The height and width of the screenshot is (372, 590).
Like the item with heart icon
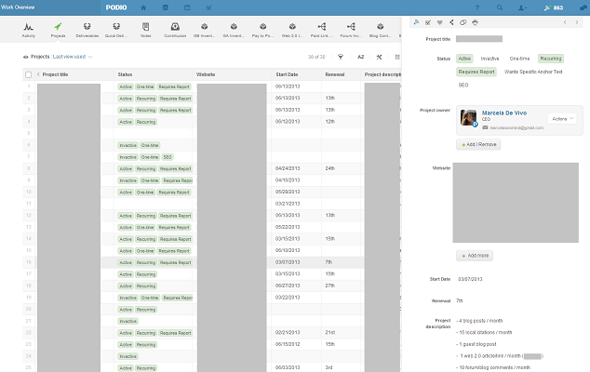click(x=438, y=21)
